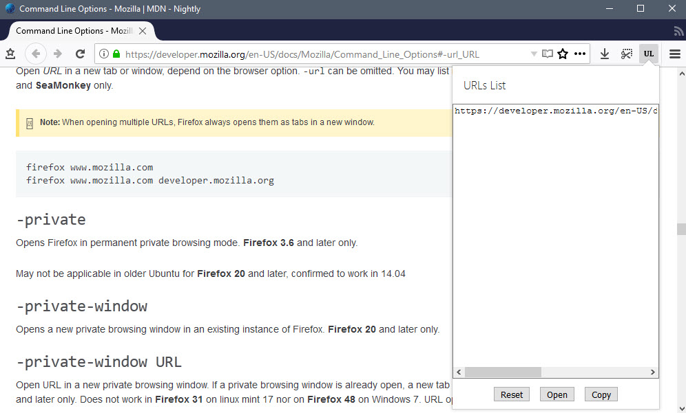The image size is (686, 413).
Task: Click Reset in the URLs List panel
Action: point(512,394)
